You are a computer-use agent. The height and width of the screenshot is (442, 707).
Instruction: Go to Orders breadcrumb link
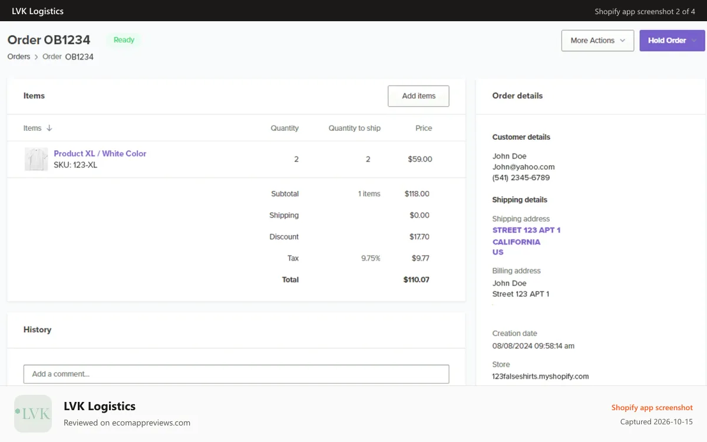point(19,57)
